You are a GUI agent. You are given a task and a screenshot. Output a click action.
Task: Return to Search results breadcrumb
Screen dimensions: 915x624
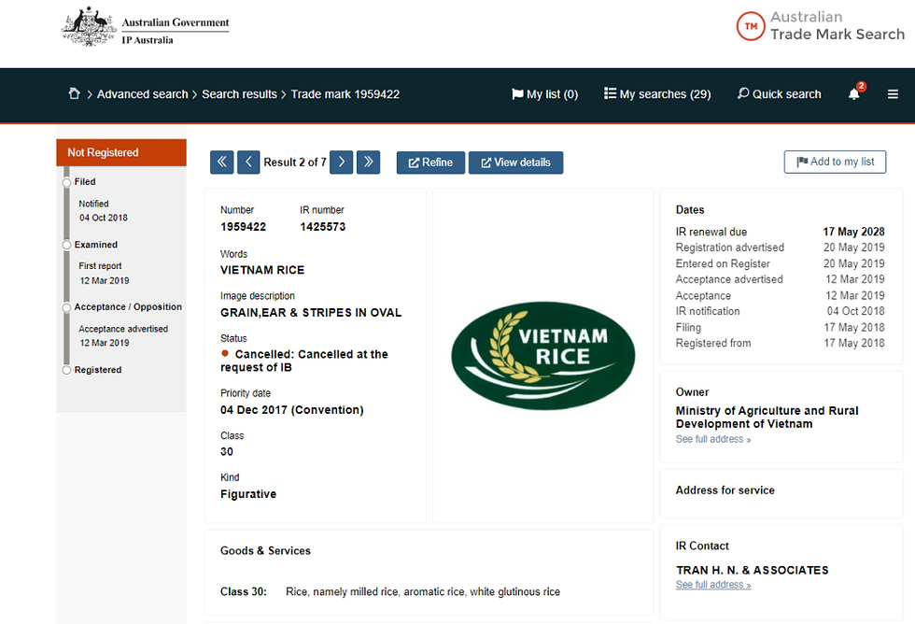[x=239, y=94]
